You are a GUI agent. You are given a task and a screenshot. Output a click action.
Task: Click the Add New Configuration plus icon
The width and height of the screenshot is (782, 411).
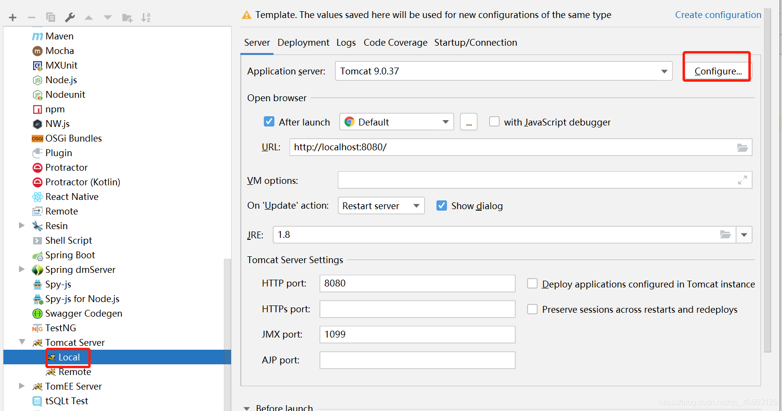pos(13,18)
